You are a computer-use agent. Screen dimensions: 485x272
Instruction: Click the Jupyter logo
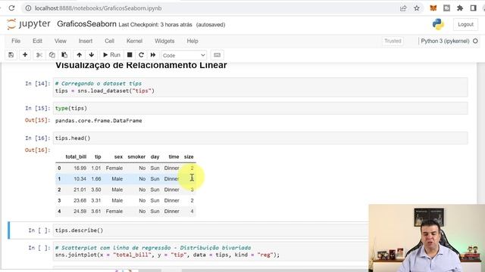coord(29,24)
